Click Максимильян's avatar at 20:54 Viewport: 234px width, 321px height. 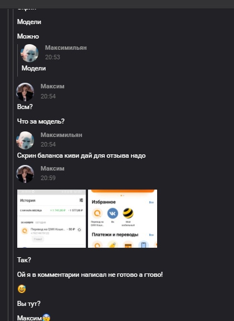click(25, 140)
